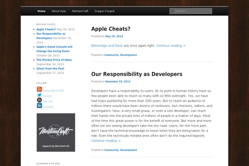The height and width of the screenshot is (166, 249).
Task: Click the orange RSS feed icon
Action: point(39,89)
